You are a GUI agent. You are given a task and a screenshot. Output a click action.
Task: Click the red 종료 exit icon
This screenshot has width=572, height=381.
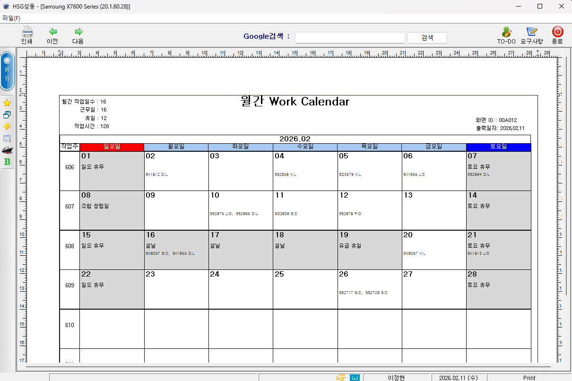click(557, 32)
